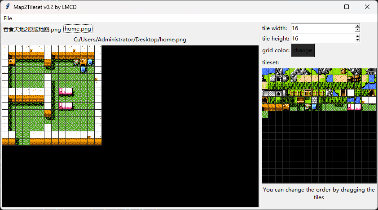
Task: Focus the tile width input field
Action: click(x=323, y=28)
